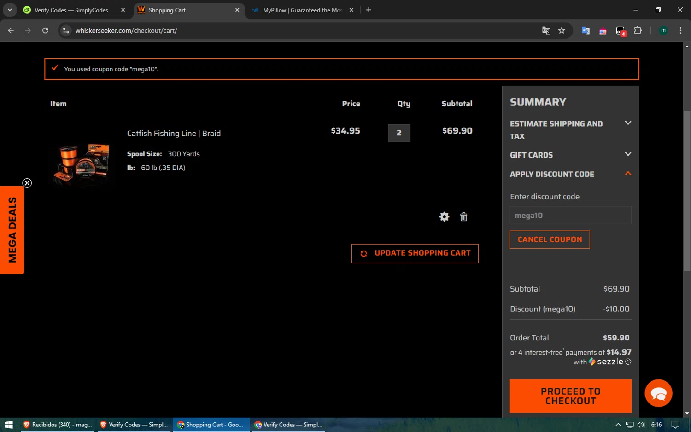This screenshot has height=432, width=691.
Task: Switch to the MyPillow tab
Action: (303, 10)
